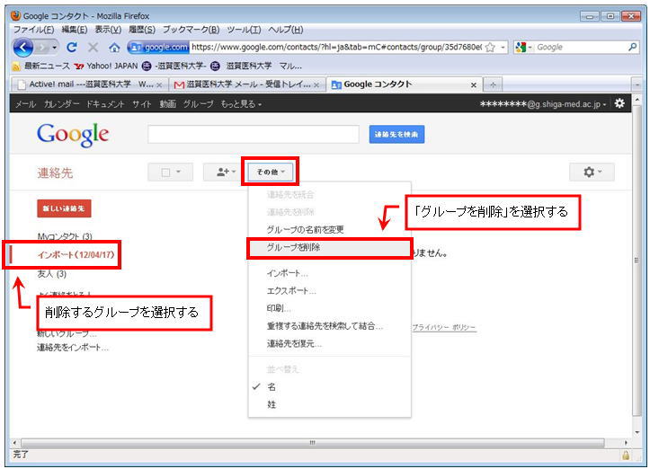Open the 最新ニュース feed bookmark
This screenshot has width=650, height=469.
coord(41,66)
